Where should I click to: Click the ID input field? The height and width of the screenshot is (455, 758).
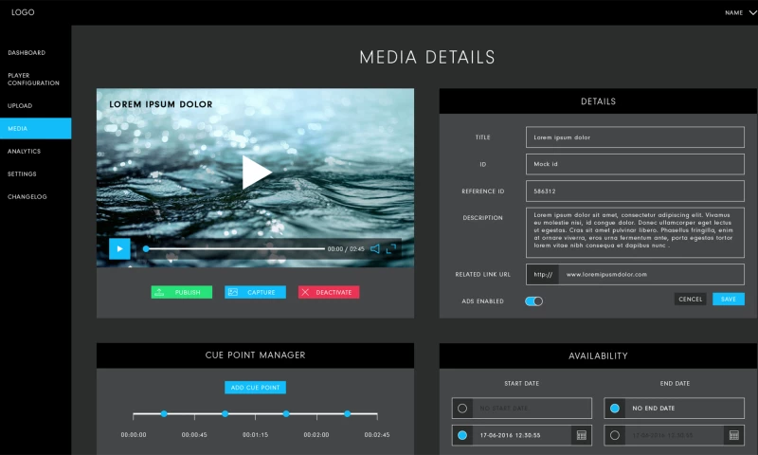tap(635, 164)
